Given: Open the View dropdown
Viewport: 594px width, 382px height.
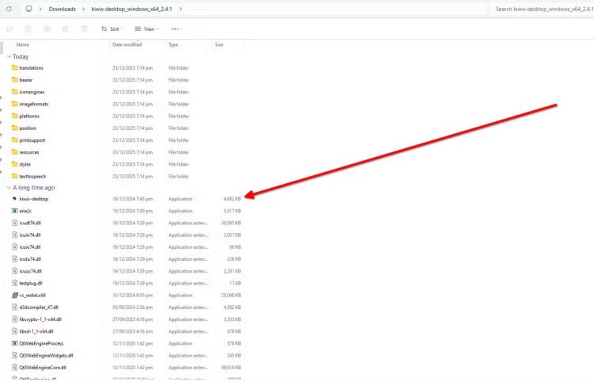Looking at the screenshot, I should click(x=148, y=29).
